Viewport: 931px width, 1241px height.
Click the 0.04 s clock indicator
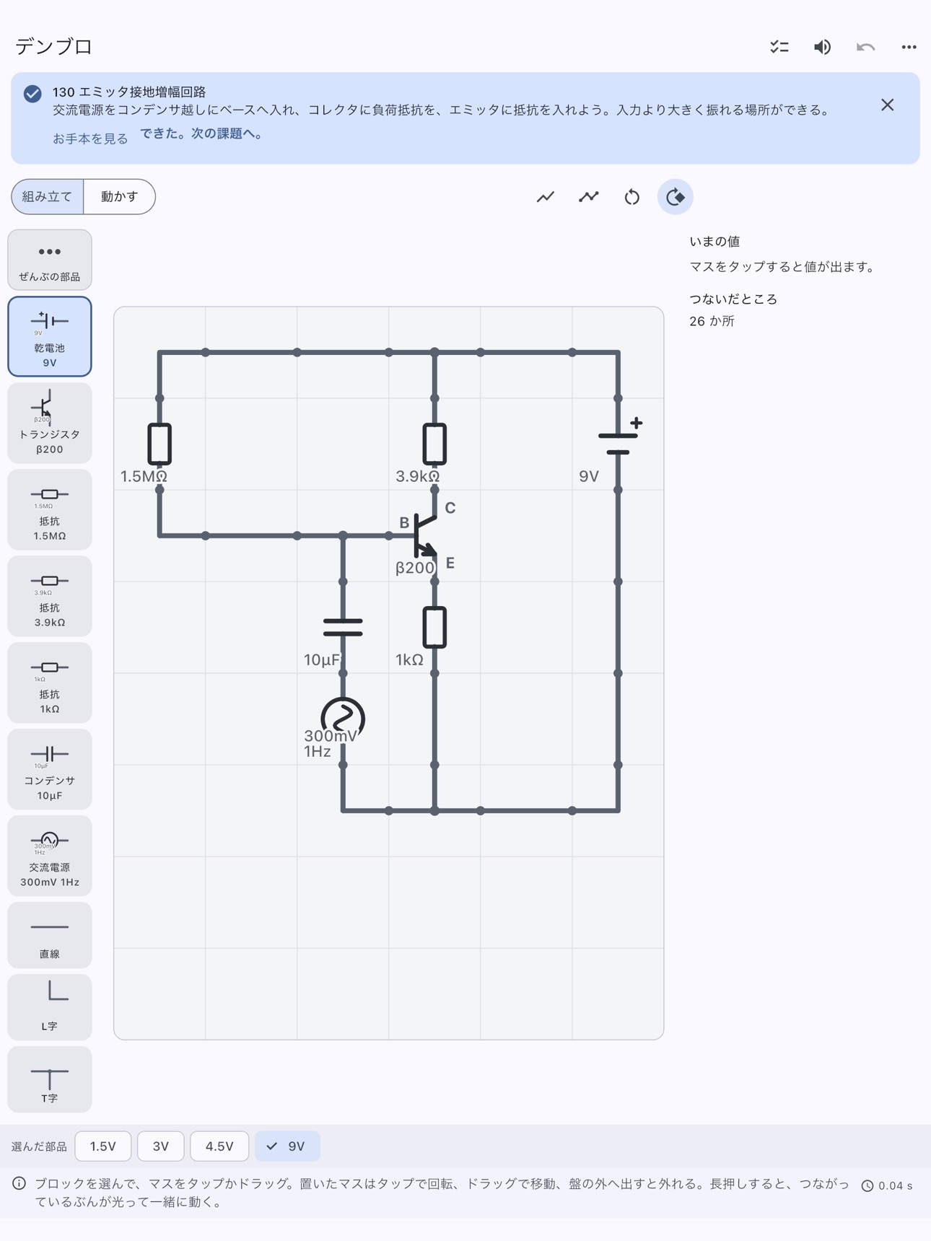click(886, 1186)
